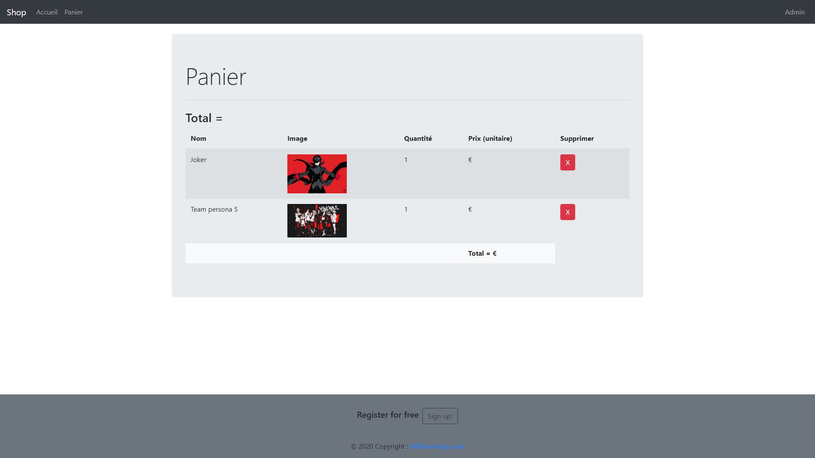Click the Register for free text
Viewport: 815px width, 458px height.
click(x=388, y=415)
